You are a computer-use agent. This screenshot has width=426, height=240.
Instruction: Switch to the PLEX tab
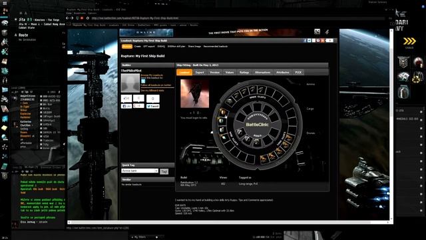pyautogui.click(x=298, y=73)
